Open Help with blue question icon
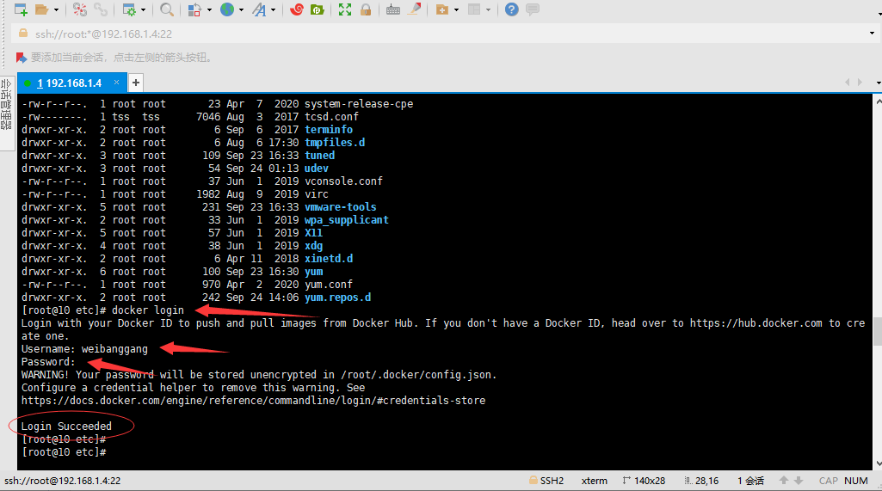 [511, 9]
